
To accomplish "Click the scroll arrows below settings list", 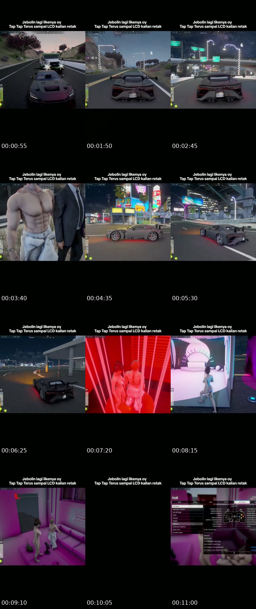I will click(234, 553).
